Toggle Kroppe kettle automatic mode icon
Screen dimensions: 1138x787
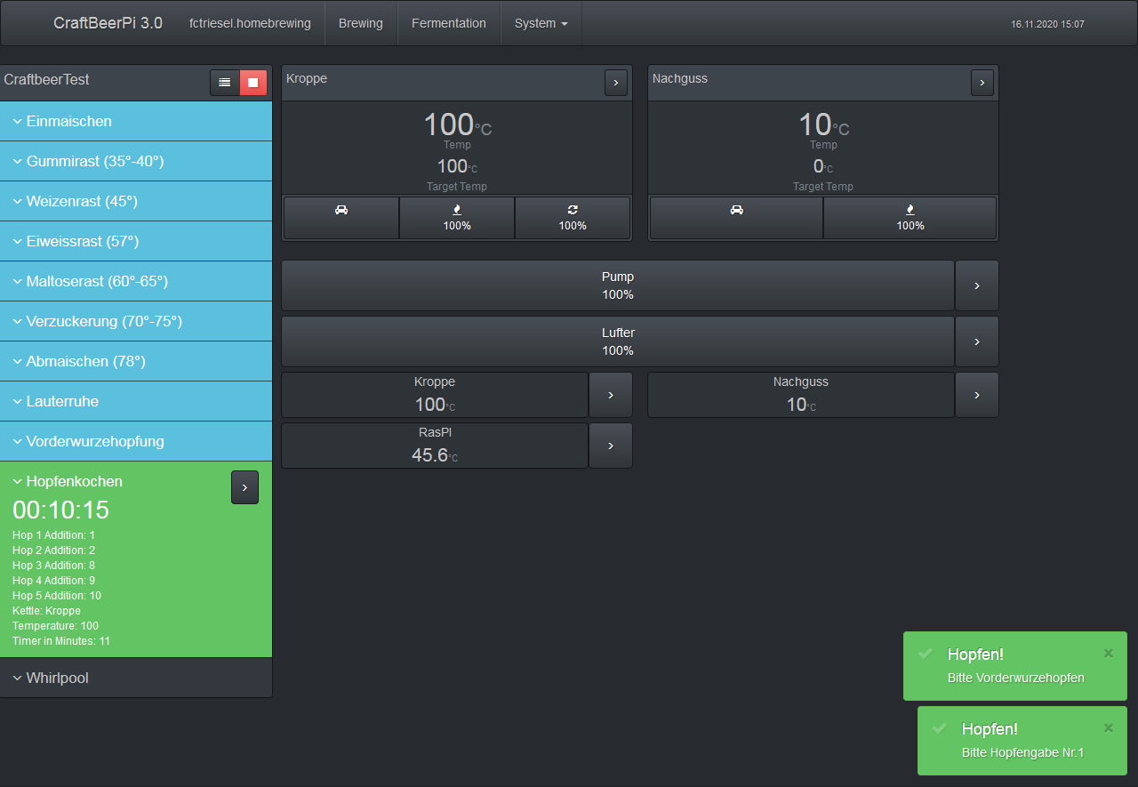[x=341, y=218]
